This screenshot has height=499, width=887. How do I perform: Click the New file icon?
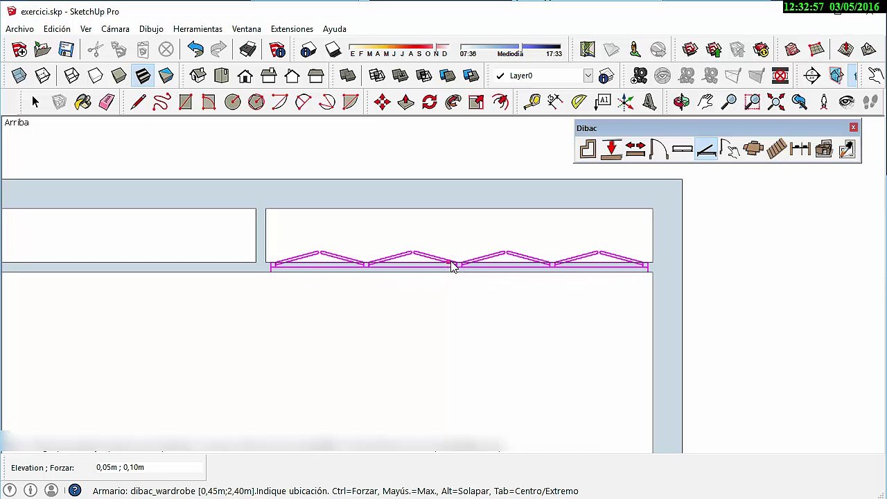tap(19, 50)
